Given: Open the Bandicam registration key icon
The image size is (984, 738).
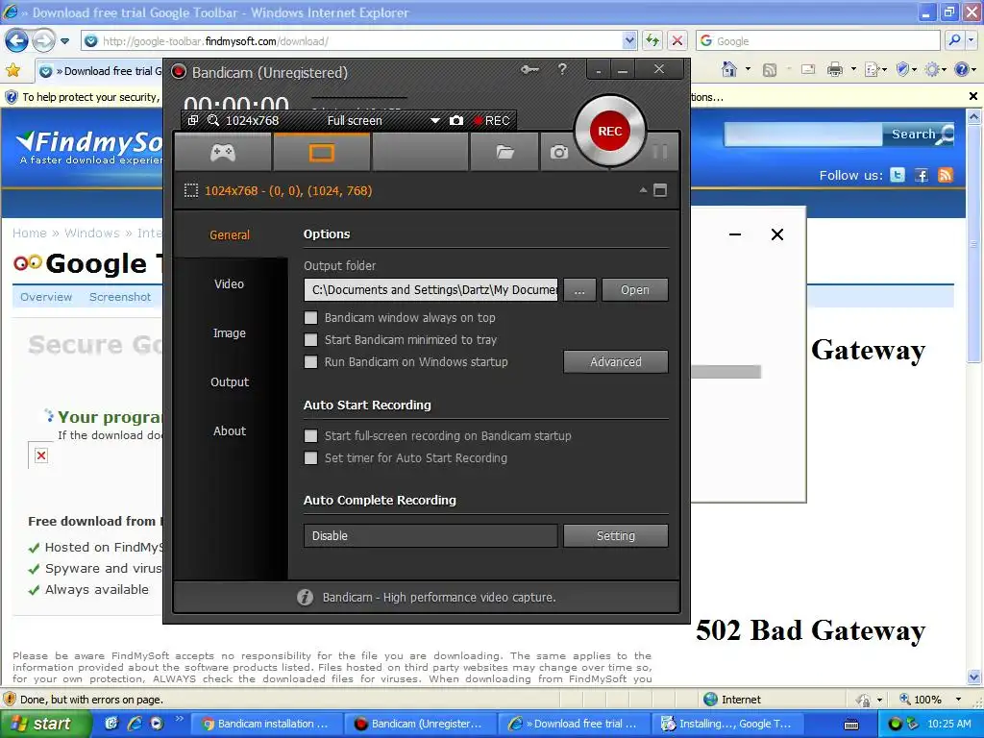Looking at the screenshot, I should 529,69.
